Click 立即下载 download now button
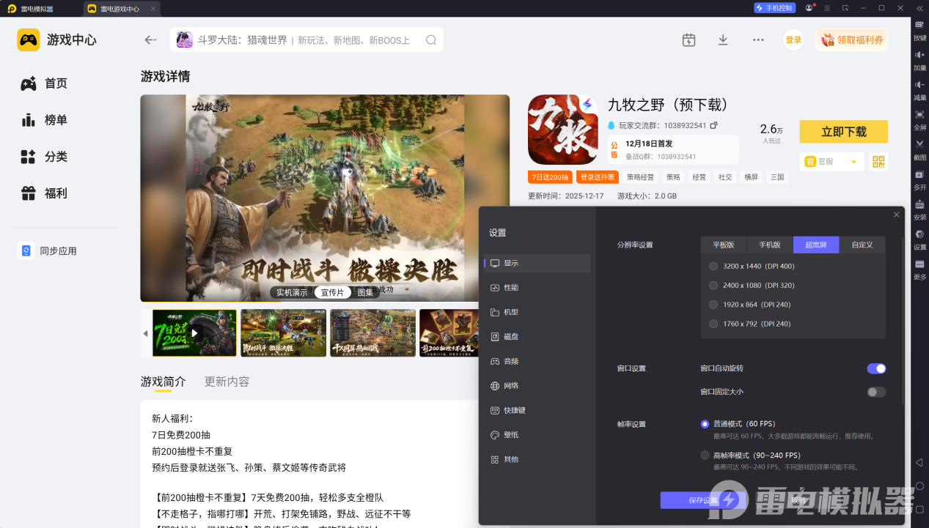 click(x=843, y=132)
